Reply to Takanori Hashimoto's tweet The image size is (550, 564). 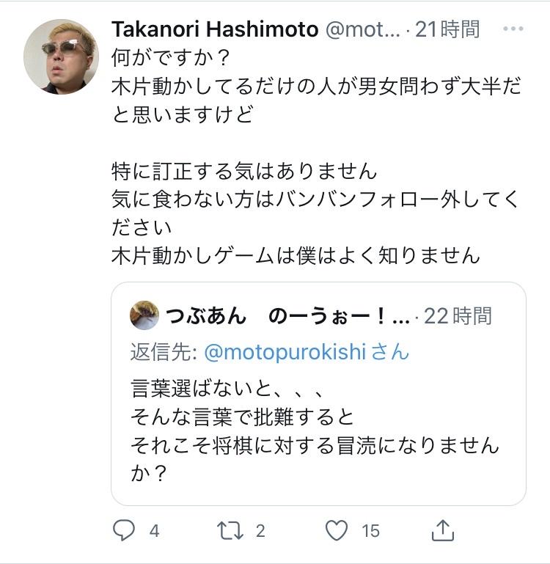coord(123,530)
